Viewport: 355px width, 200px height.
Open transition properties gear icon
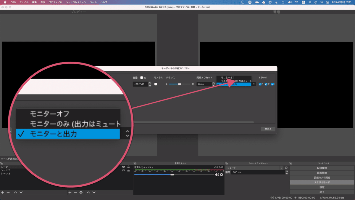[286, 168]
